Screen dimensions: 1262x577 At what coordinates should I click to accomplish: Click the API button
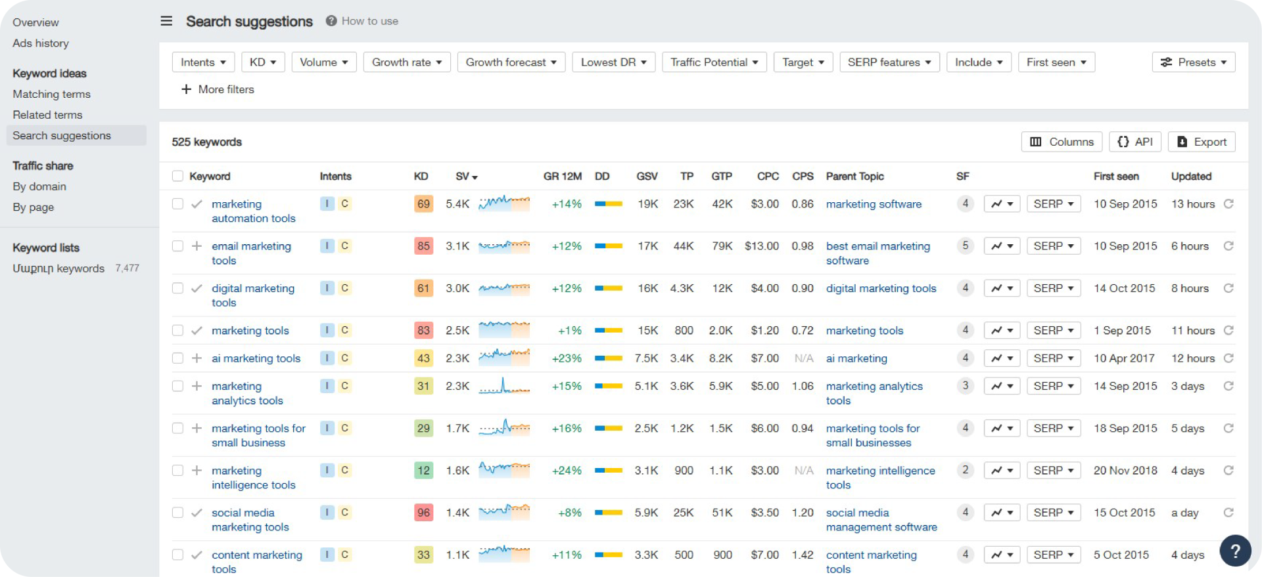[x=1135, y=142]
